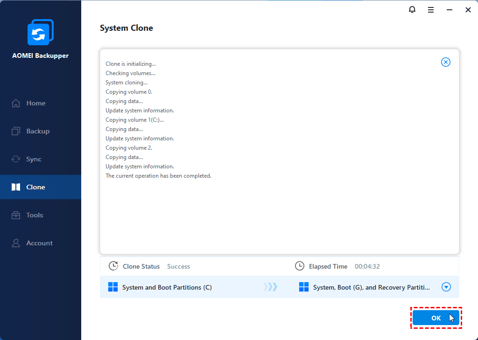Image resolution: width=478 pixels, height=340 pixels.
Task: Click the 'System cloning...' log line
Action: [127, 83]
